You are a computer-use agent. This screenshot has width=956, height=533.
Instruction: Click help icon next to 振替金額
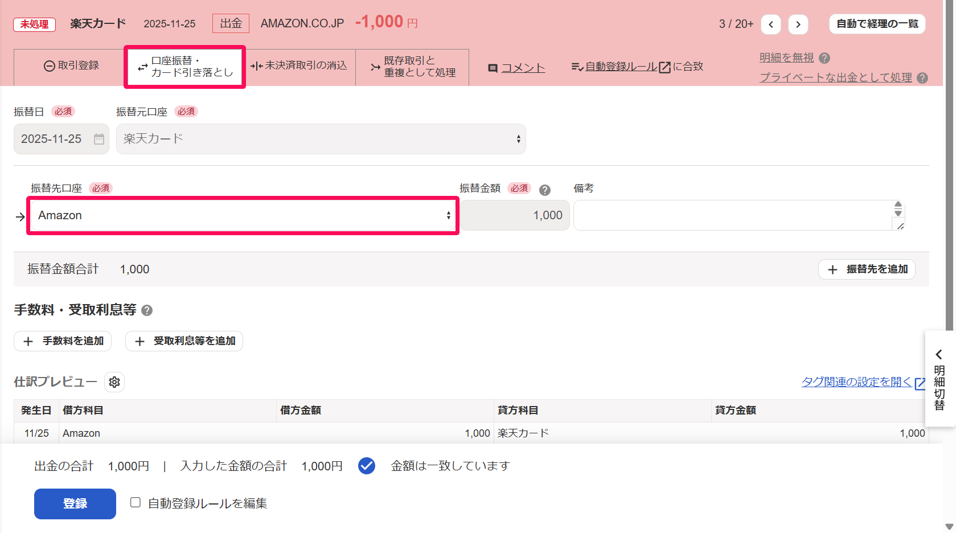(545, 190)
